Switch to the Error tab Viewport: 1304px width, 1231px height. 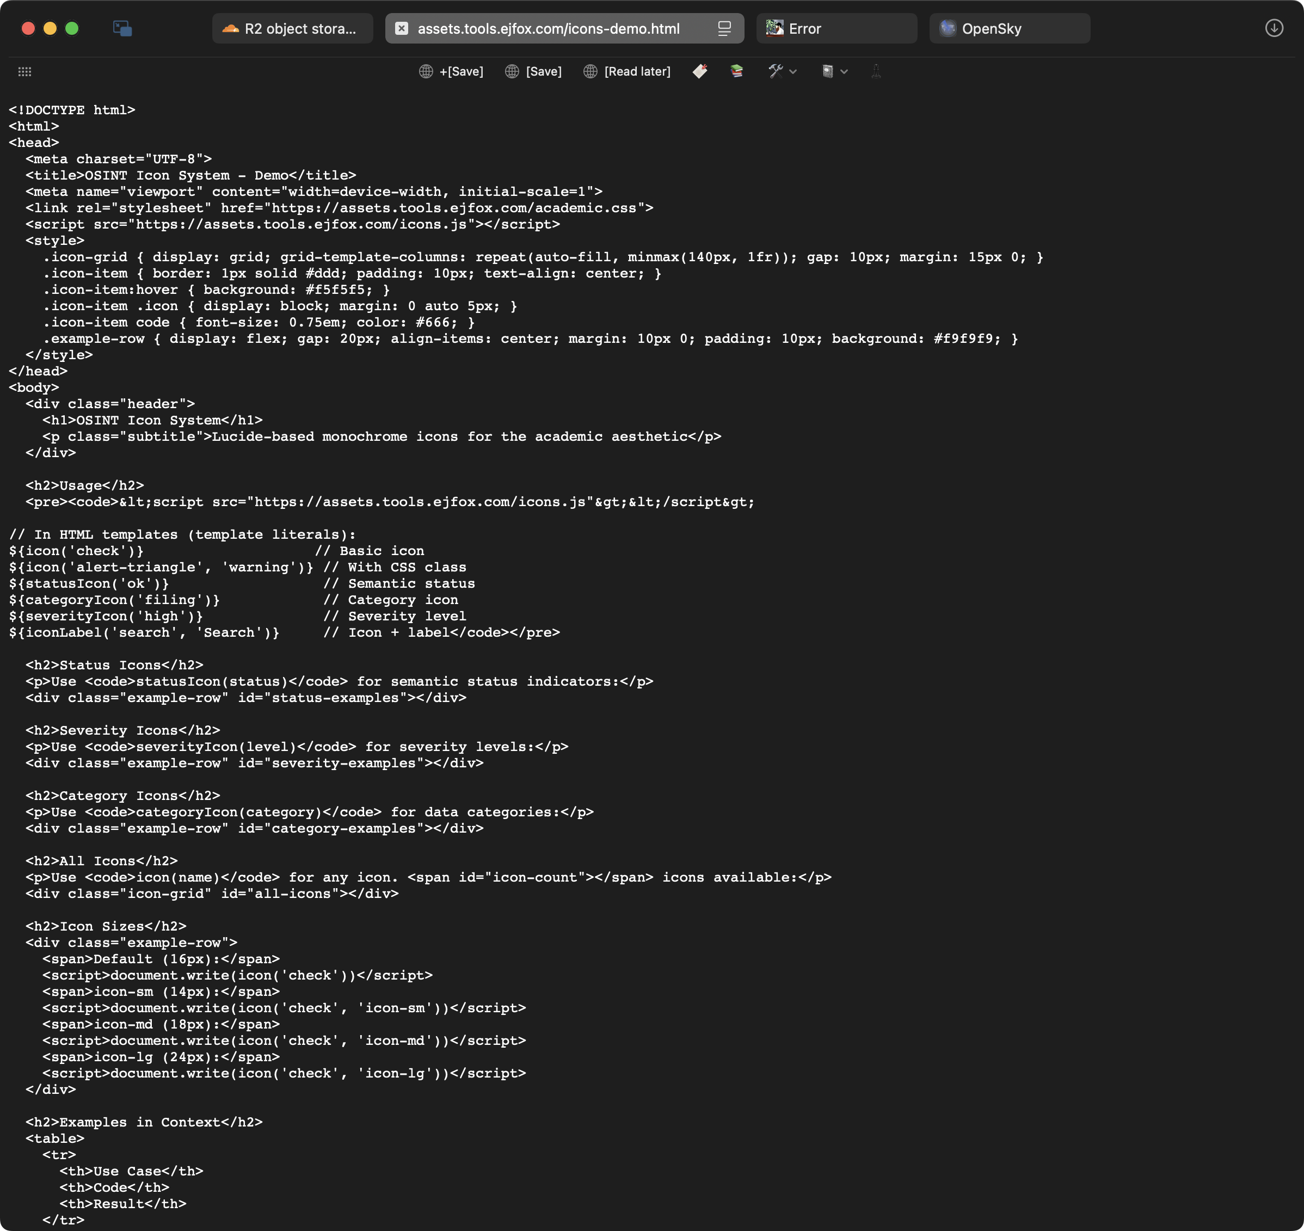pyautogui.click(x=836, y=28)
